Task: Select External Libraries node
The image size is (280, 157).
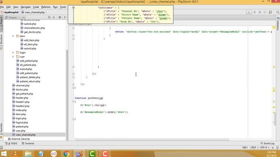Action: pyautogui.click(x=19, y=139)
